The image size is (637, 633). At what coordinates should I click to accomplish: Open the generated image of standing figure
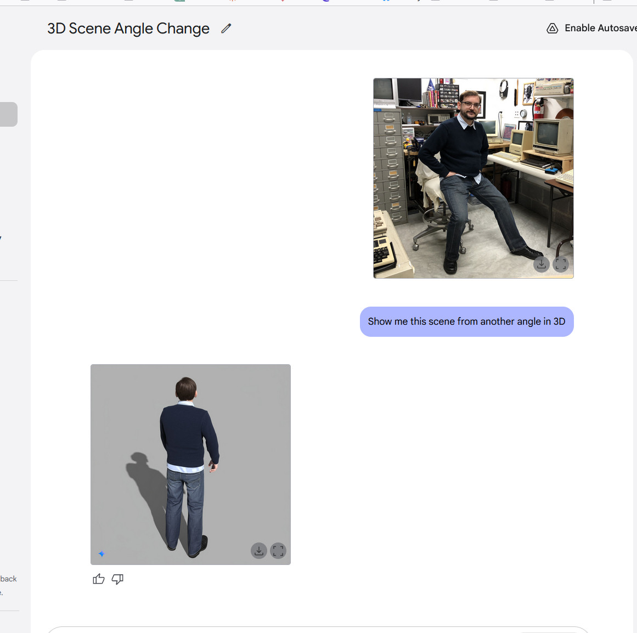(x=190, y=464)
